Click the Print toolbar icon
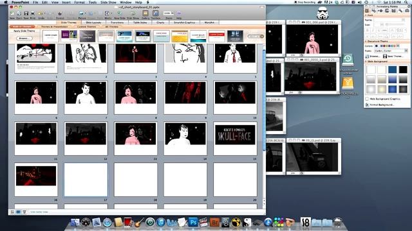The image size is (412, 231). (x=33, y=13)
